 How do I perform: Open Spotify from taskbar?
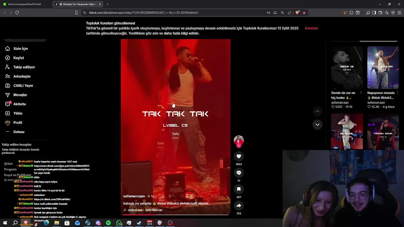(108, 223)
